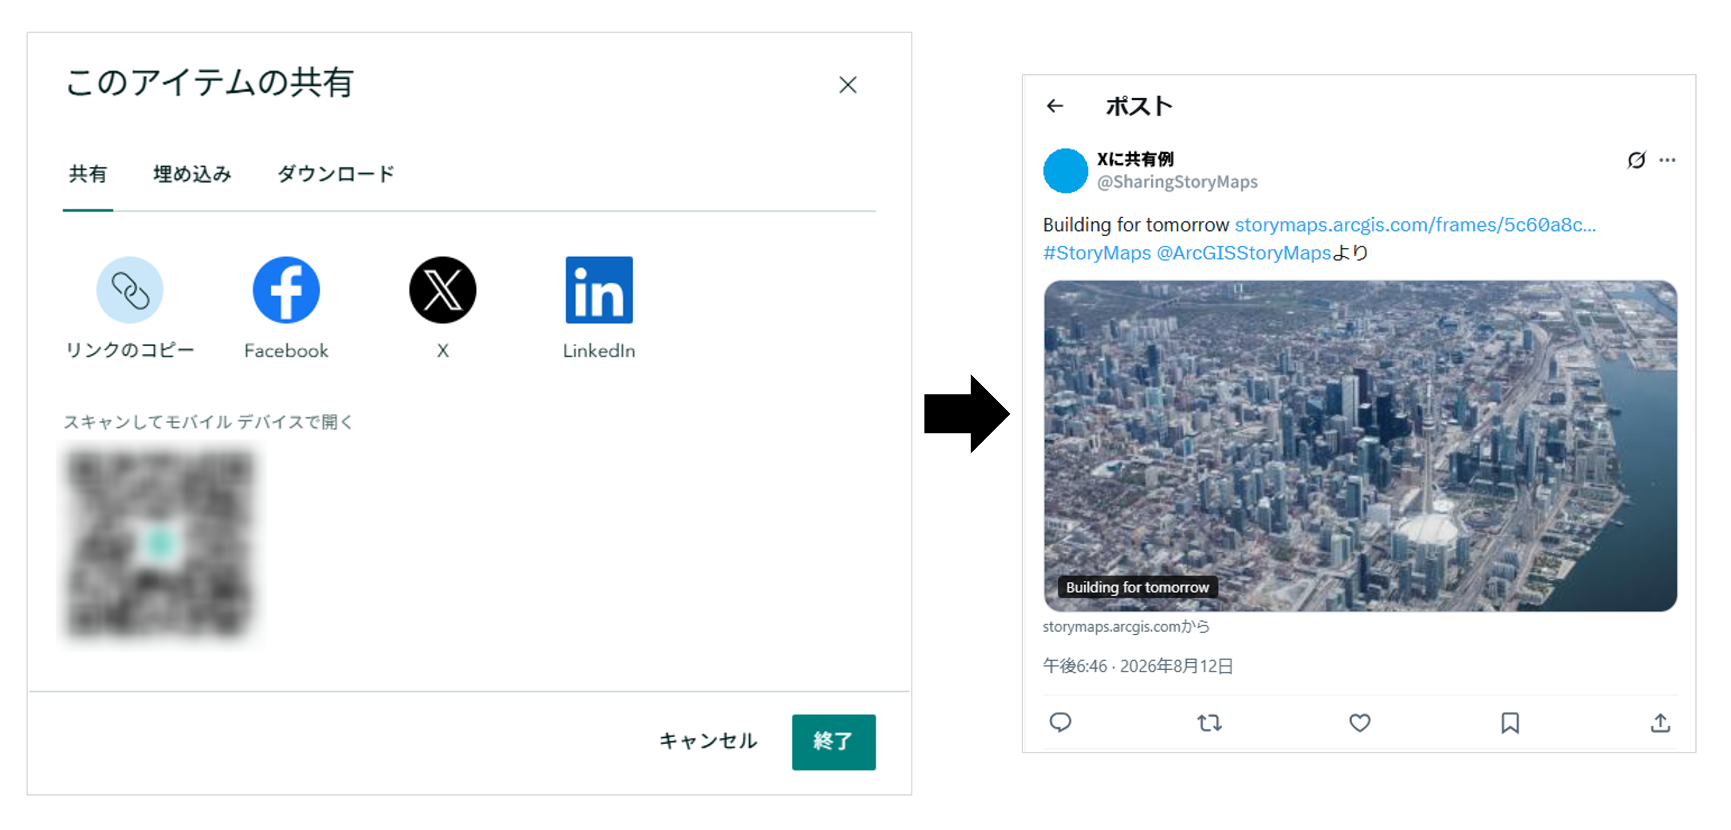
Task: Select the 共有 tab
Action: click(x=88, y=174)
